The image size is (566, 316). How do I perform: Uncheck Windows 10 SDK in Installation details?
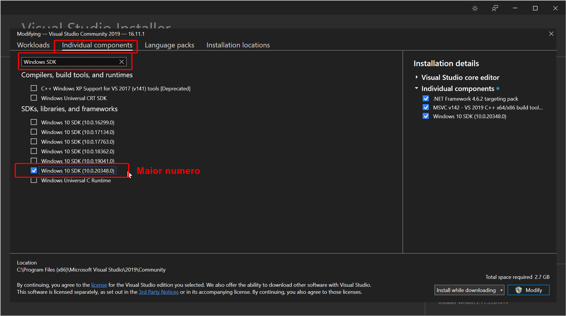click(x=426, y=116)
